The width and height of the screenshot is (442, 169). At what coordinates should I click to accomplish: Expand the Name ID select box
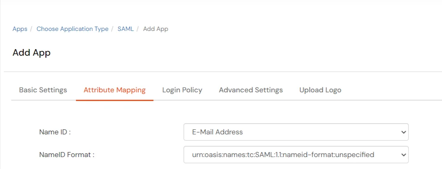click(296, 132)
